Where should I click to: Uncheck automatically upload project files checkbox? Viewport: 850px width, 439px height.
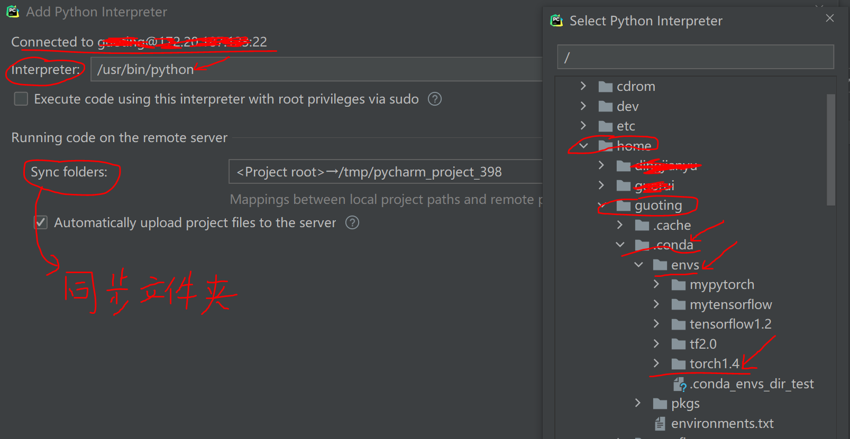point(41,222)
